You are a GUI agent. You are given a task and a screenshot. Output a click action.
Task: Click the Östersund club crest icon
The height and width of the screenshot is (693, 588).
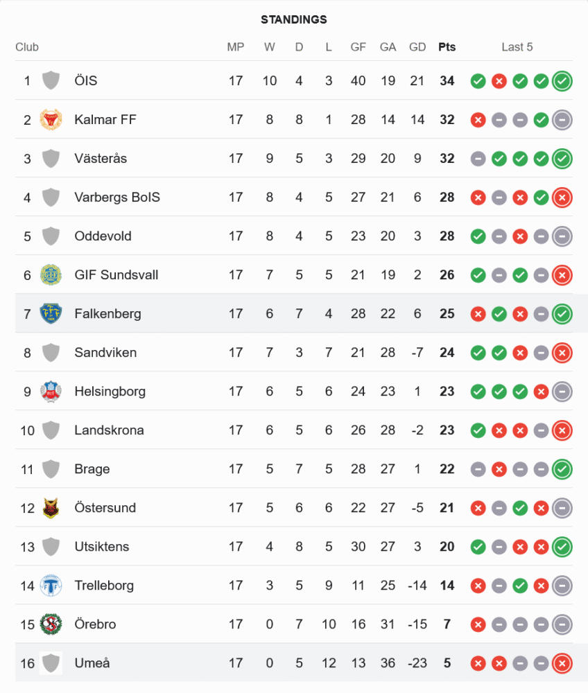click(x=51, y=508)
